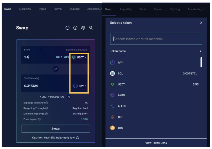Image resolution: width=212 pixels, height=149 pixels.
Task: Click the 1 USDT ≈ 0.22666 RAY rate text
Action: click(x=52, y=97)
